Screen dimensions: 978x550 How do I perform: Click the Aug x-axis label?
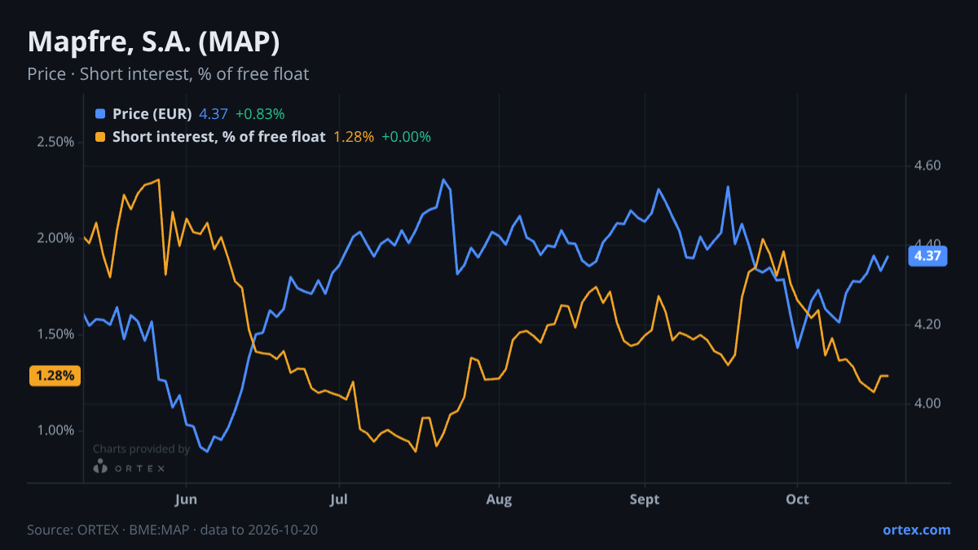coord(499,499)
